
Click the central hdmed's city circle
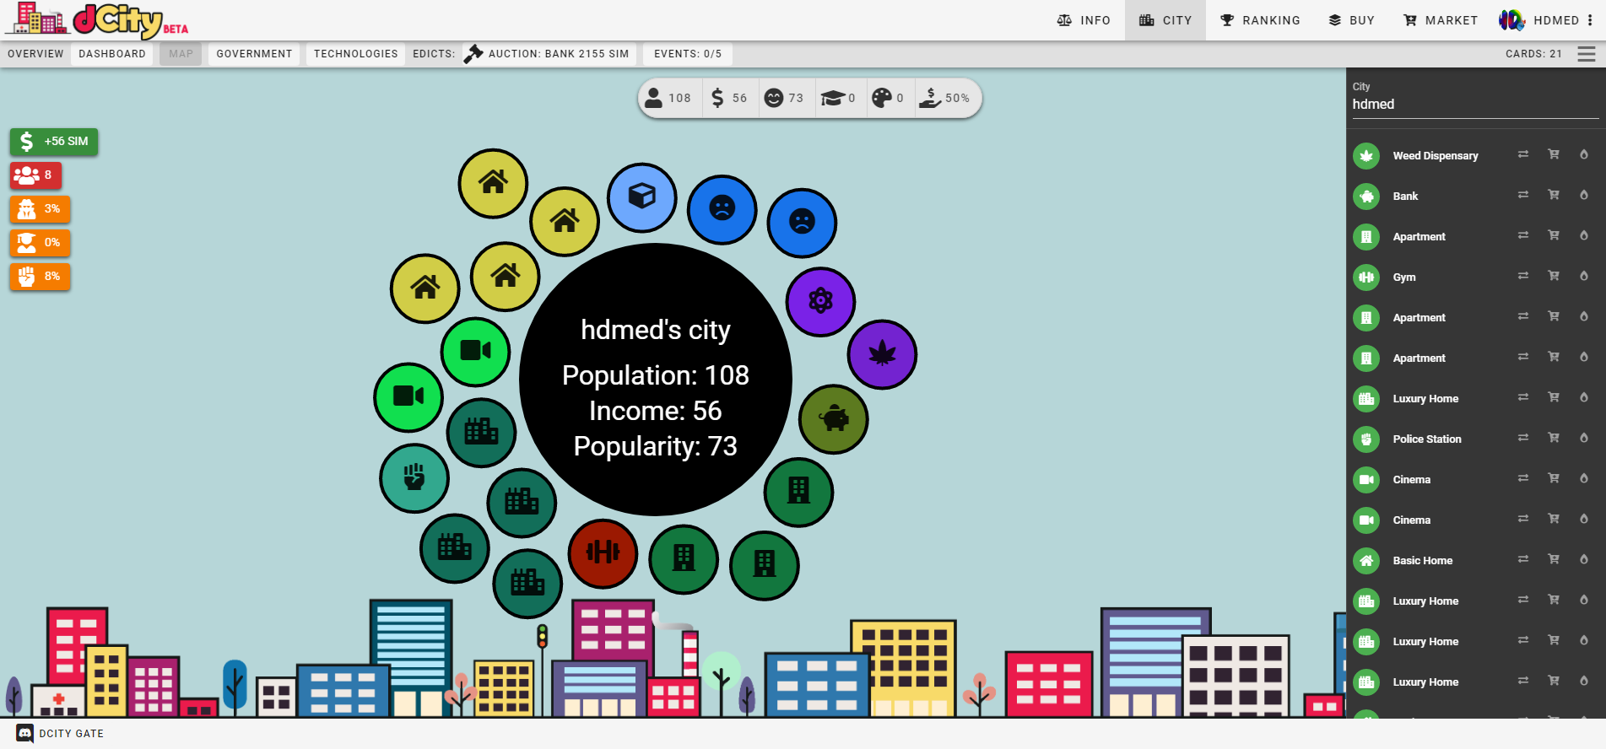click(656, 380)
